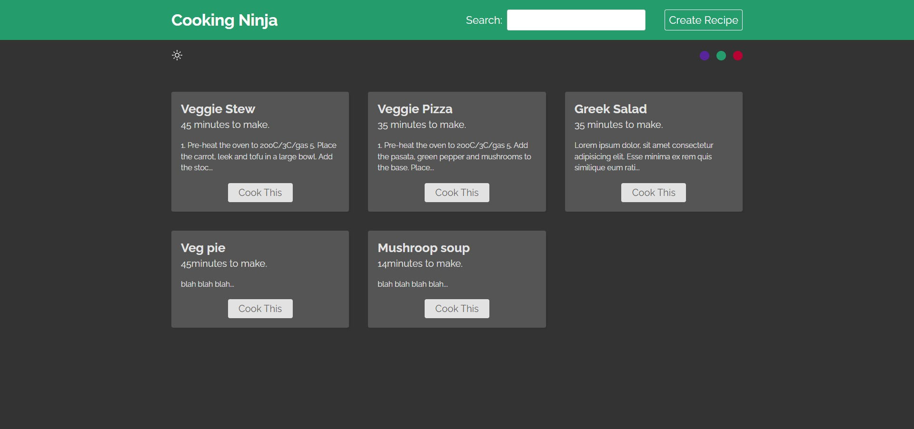The width and height of the screenshot is (914, 429).
Task: Click the Search label in the header
Action: tap(484, 20)
